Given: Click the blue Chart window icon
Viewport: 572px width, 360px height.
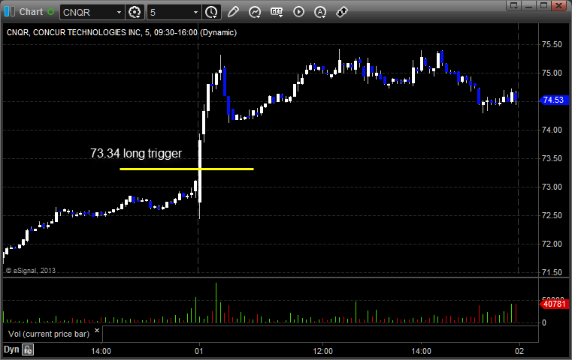Looking at the screenshot, I should click(10, 12).
